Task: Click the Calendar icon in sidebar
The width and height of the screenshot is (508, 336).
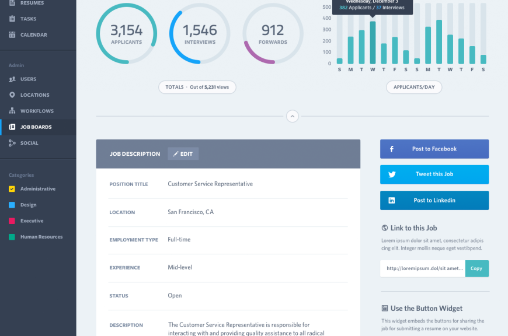Action: click(x=12, y=35)
